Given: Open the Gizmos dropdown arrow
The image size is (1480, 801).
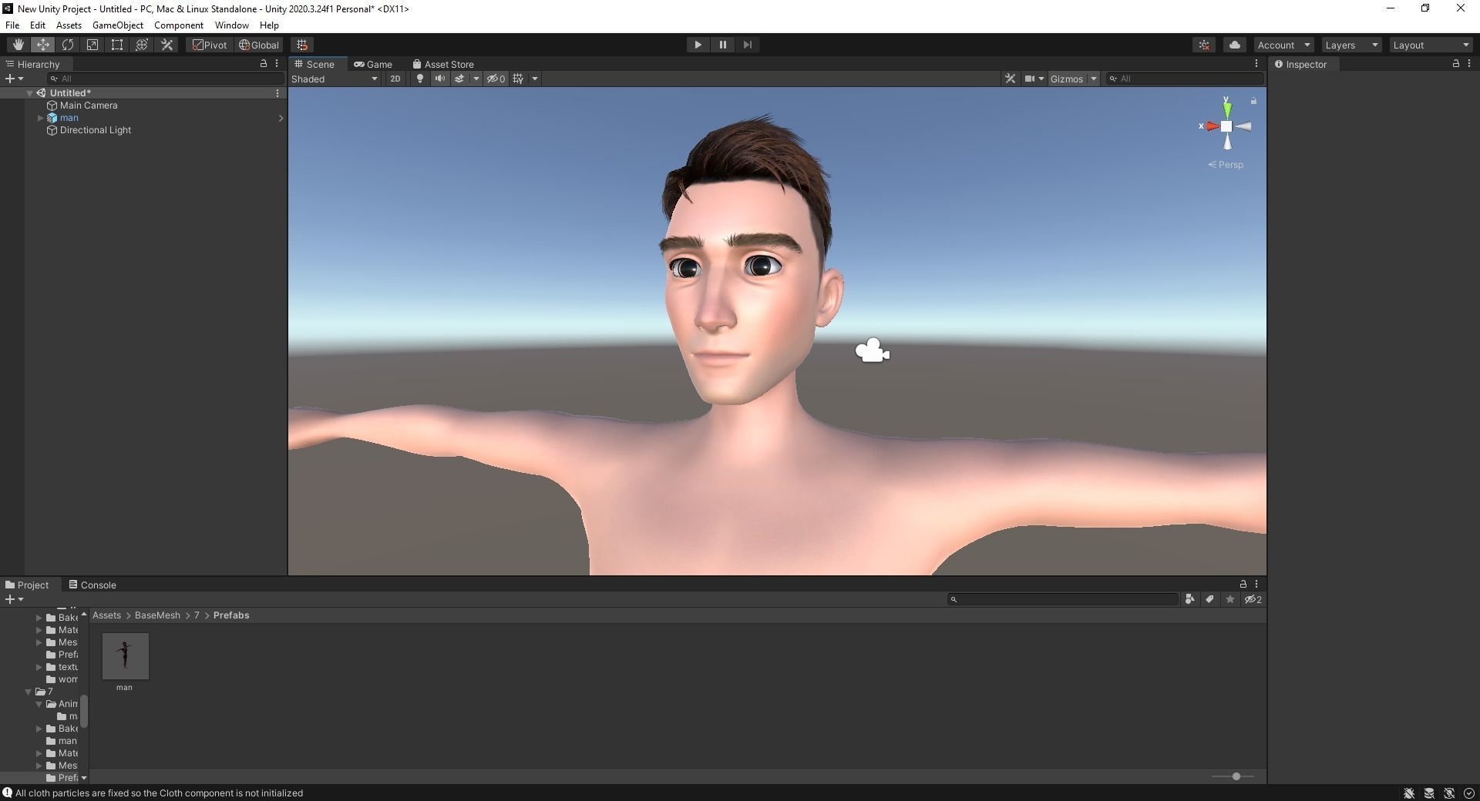Looking at the screenshot, I should 1093,79.
